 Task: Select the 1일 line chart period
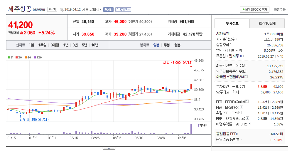(31, 45)
